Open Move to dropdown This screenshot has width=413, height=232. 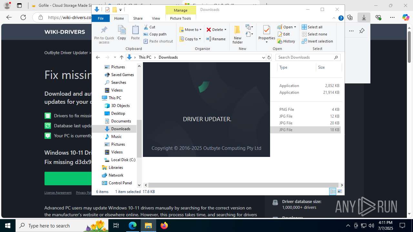[190, 30]
